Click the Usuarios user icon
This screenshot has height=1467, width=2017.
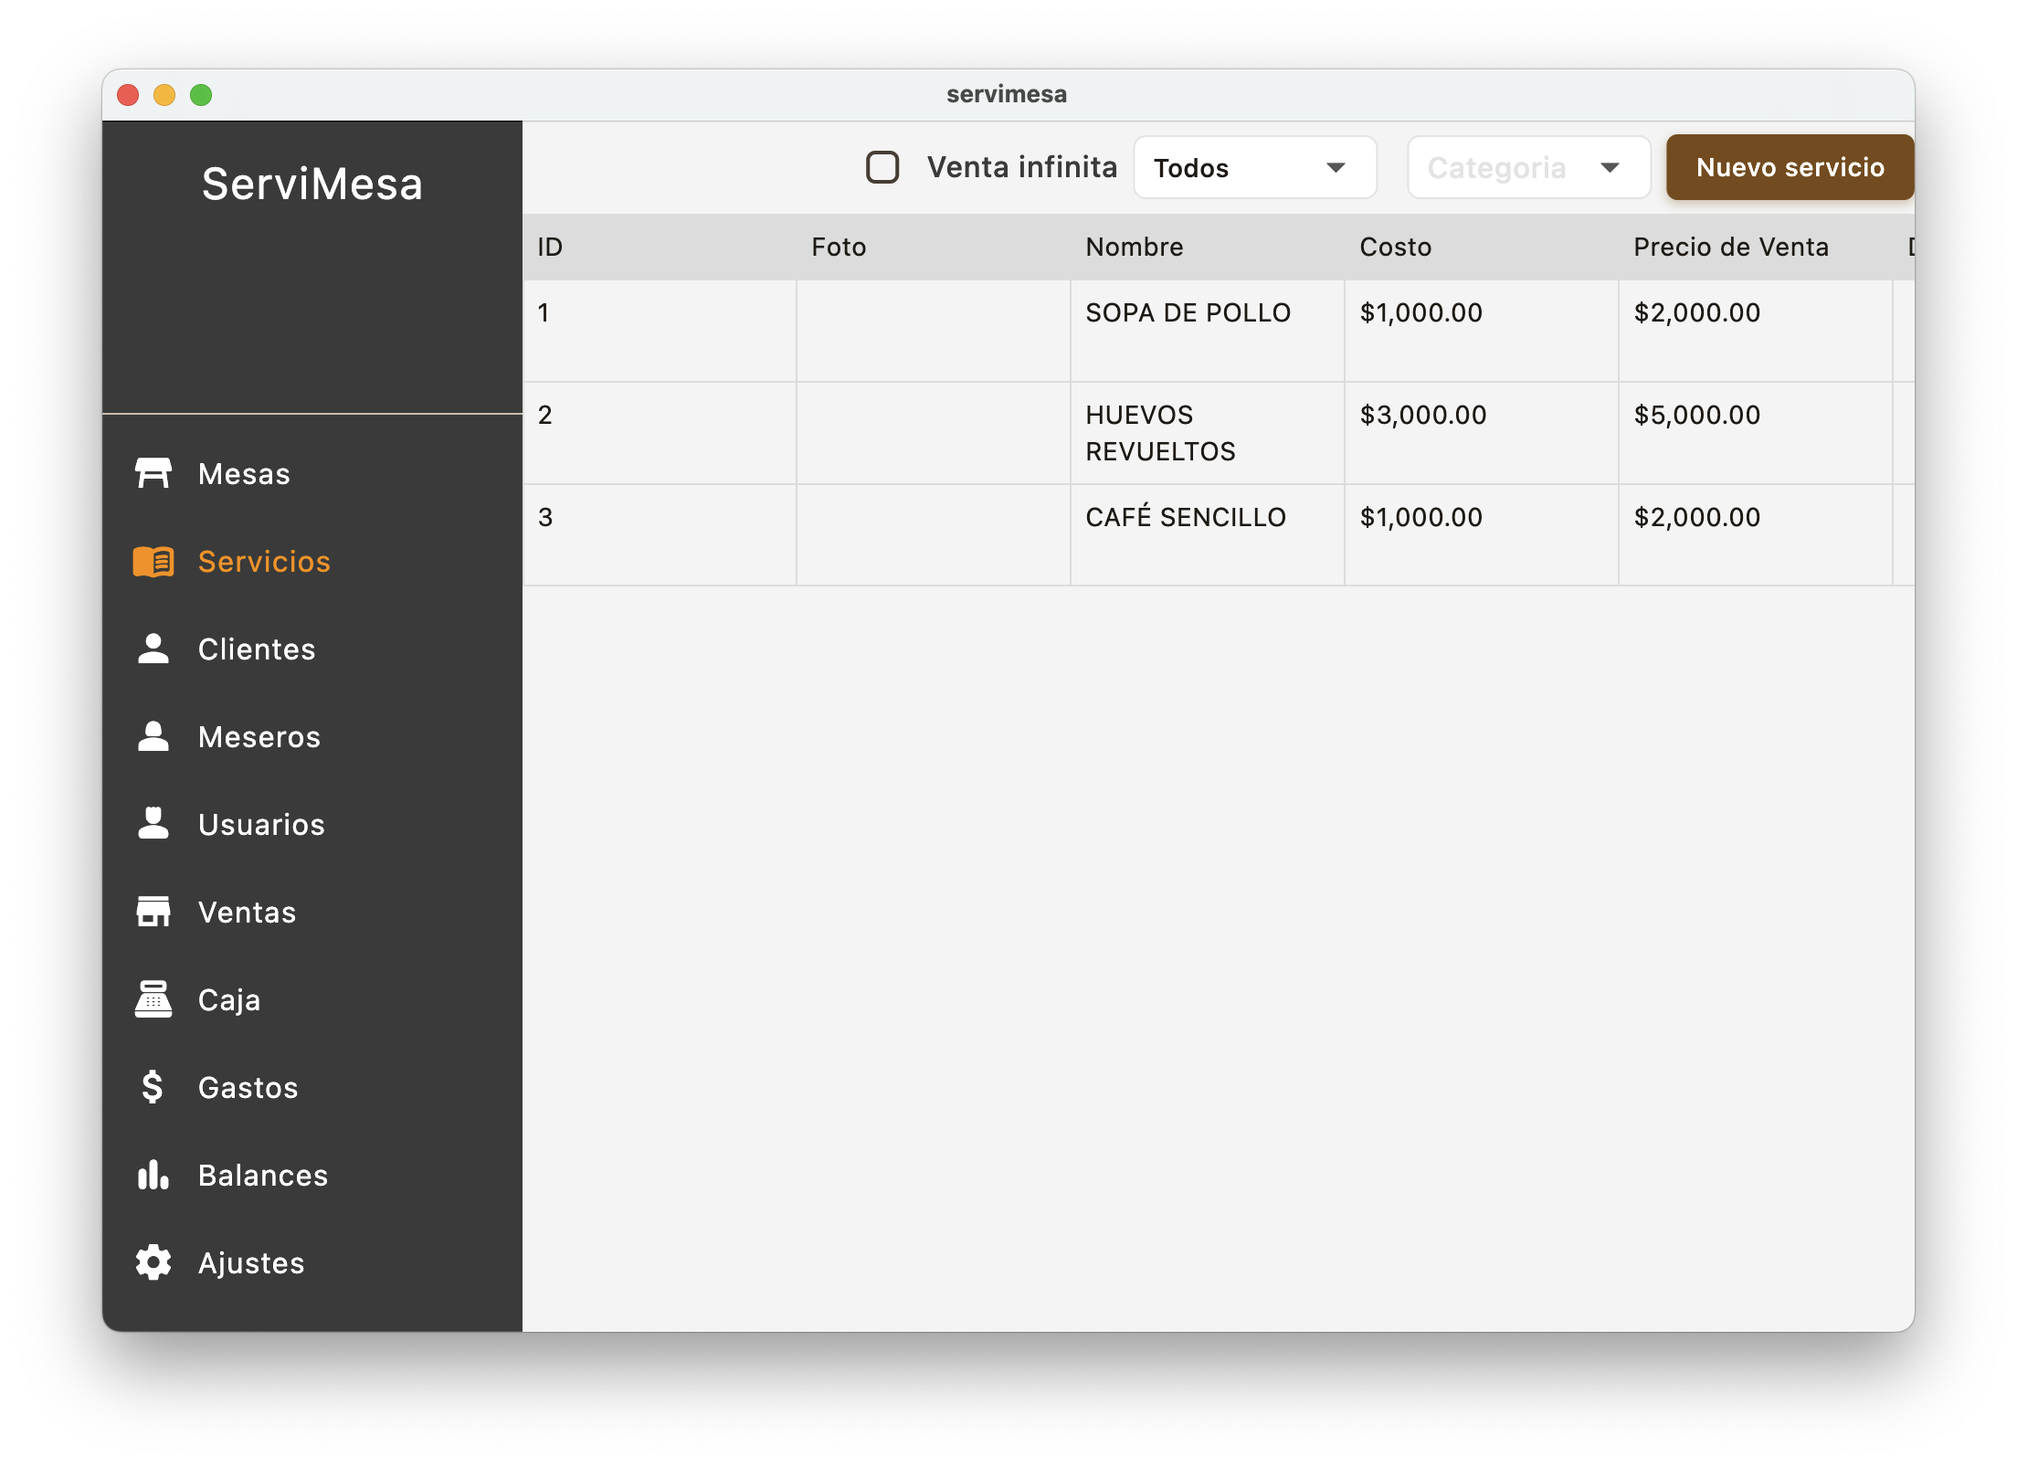pyautogui.click(x=153, y=824)
